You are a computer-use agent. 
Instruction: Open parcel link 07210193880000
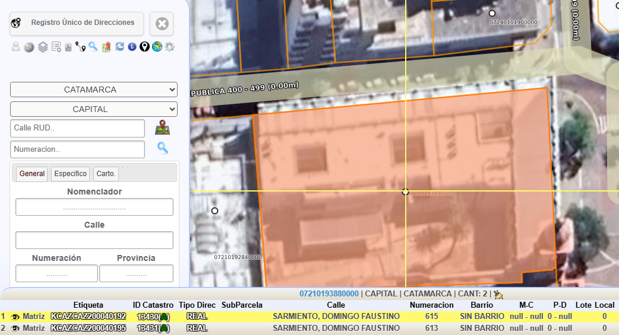(x=329, y=293)
